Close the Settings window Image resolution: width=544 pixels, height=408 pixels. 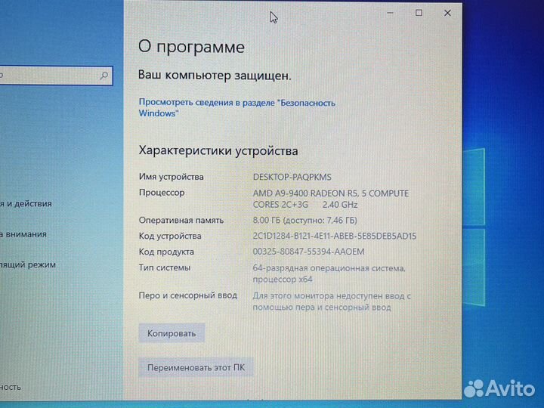tap(447, 13)
